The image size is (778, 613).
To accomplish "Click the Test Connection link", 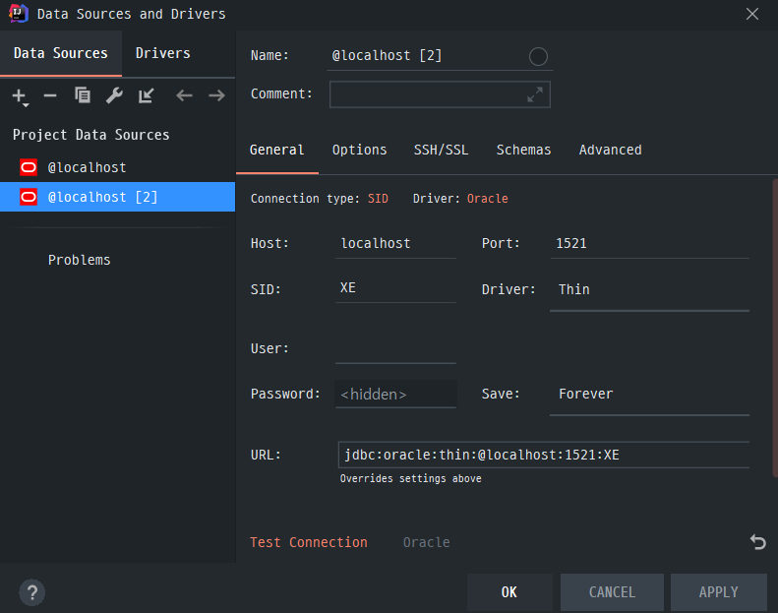I will pyautogui.click(x=309, y=542).
